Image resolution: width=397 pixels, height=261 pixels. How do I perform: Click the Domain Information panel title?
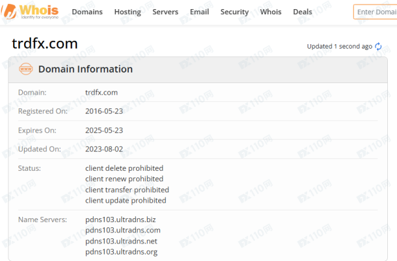[85, 69]
